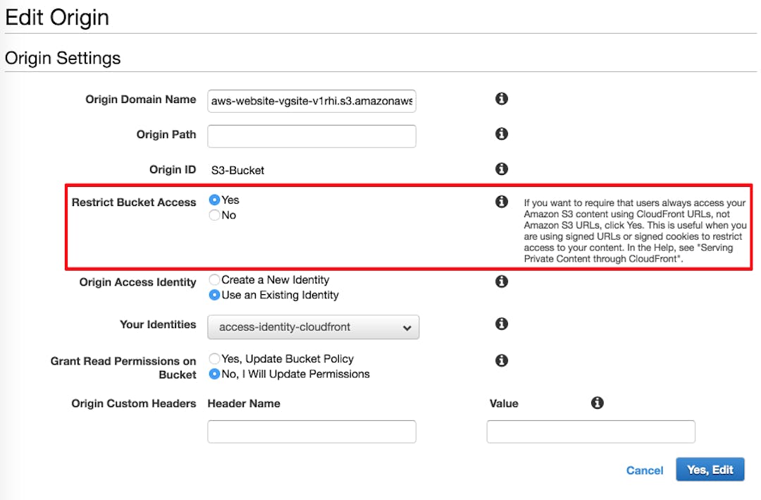View the Origin ID help icon
The height and width of the screenshot is (500, 761).
point(502,169)
